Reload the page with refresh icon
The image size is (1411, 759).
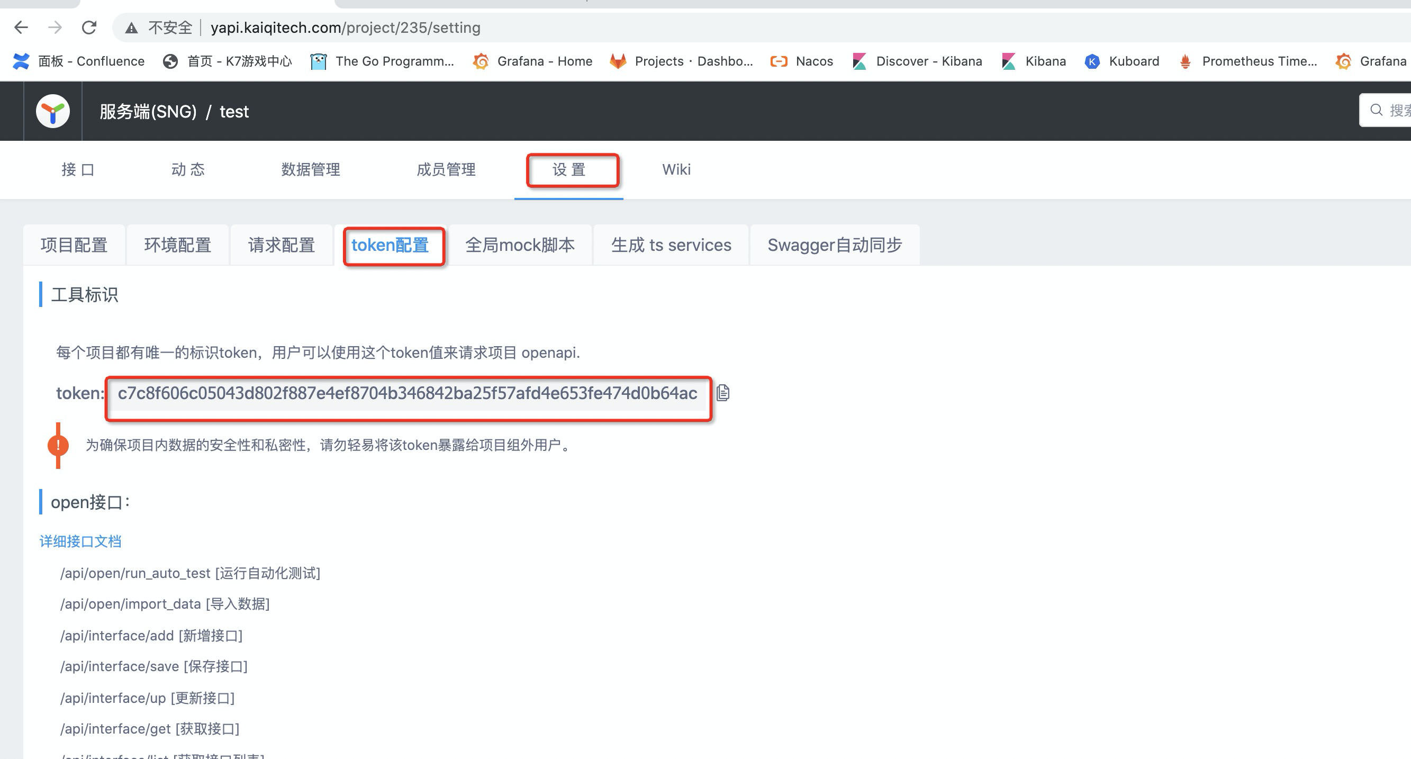coord(89,28)
